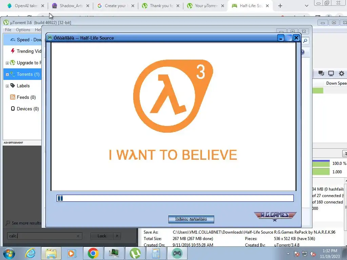Image resolution: width=347 pixels, height=260 pixels.
Task: Click the 100.0 % progress bar
Action: tap(321, 164)
